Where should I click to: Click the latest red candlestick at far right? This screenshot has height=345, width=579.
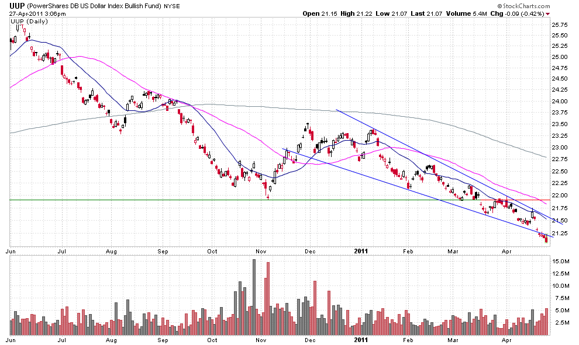click(547, 238)
